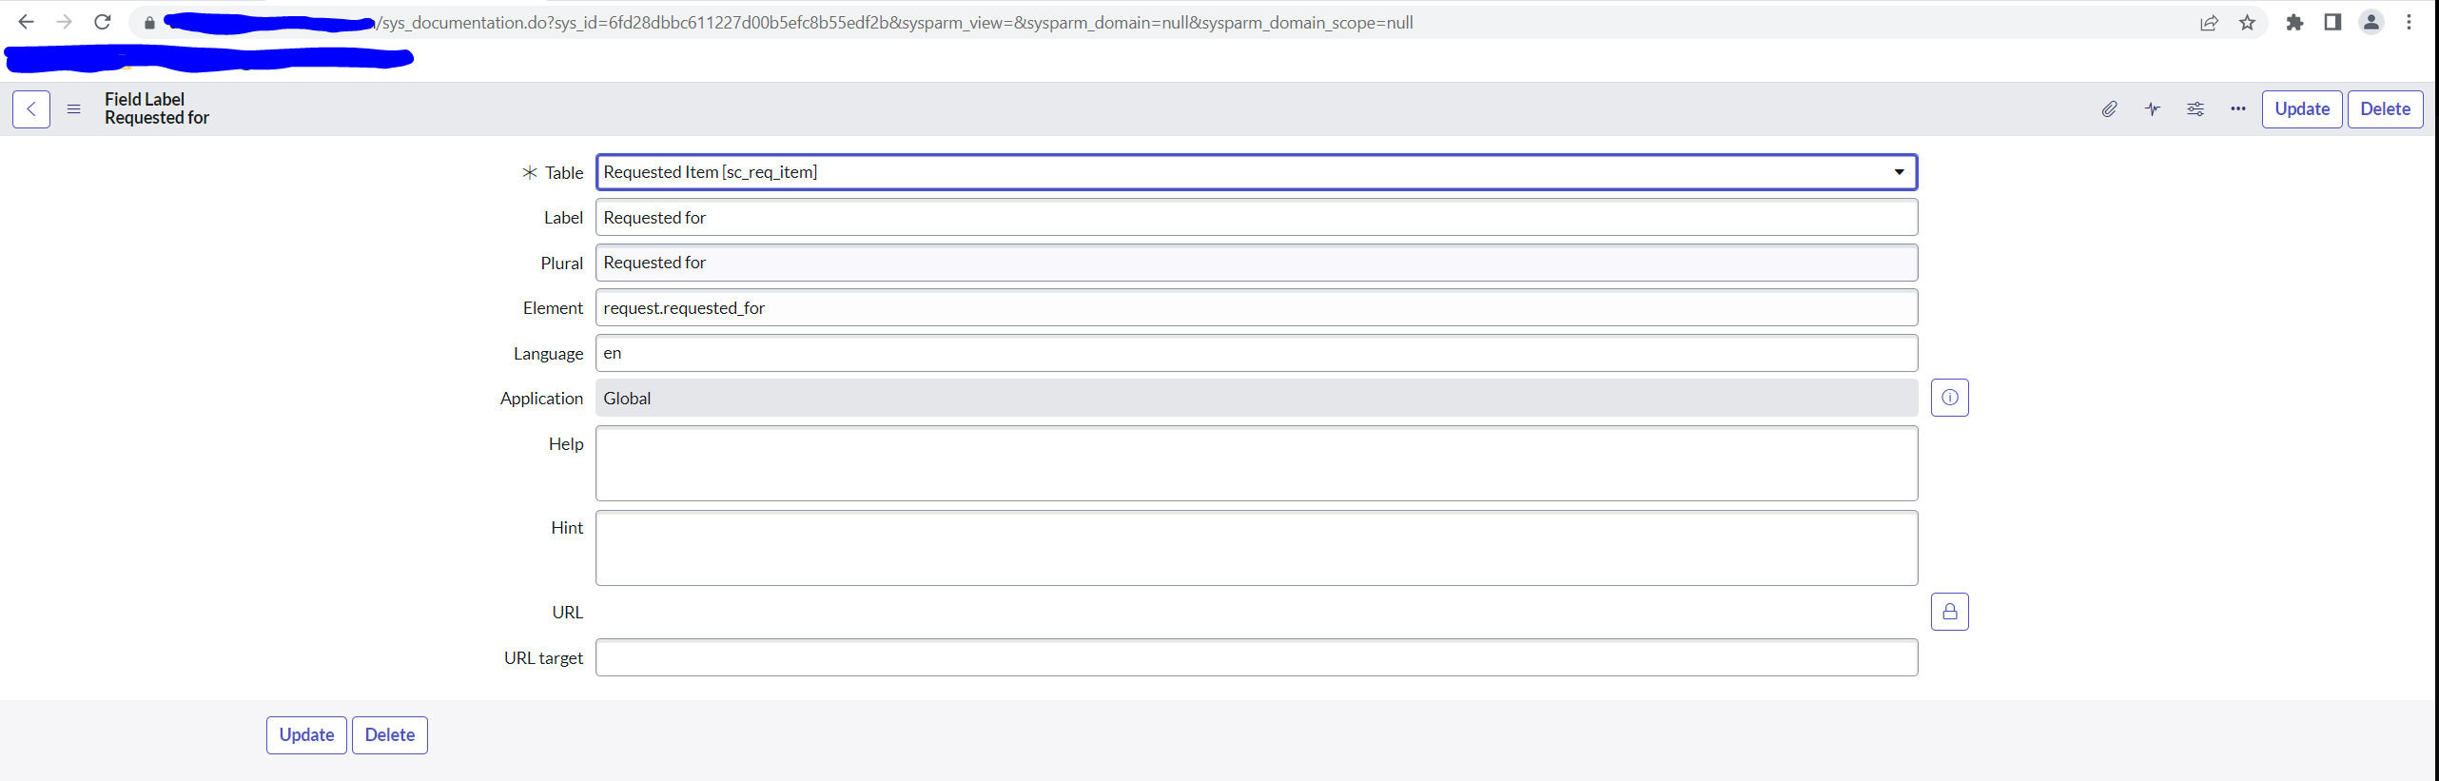Open the browser profile avatar
The image size is (2439, 781).
click(2371, 23)
